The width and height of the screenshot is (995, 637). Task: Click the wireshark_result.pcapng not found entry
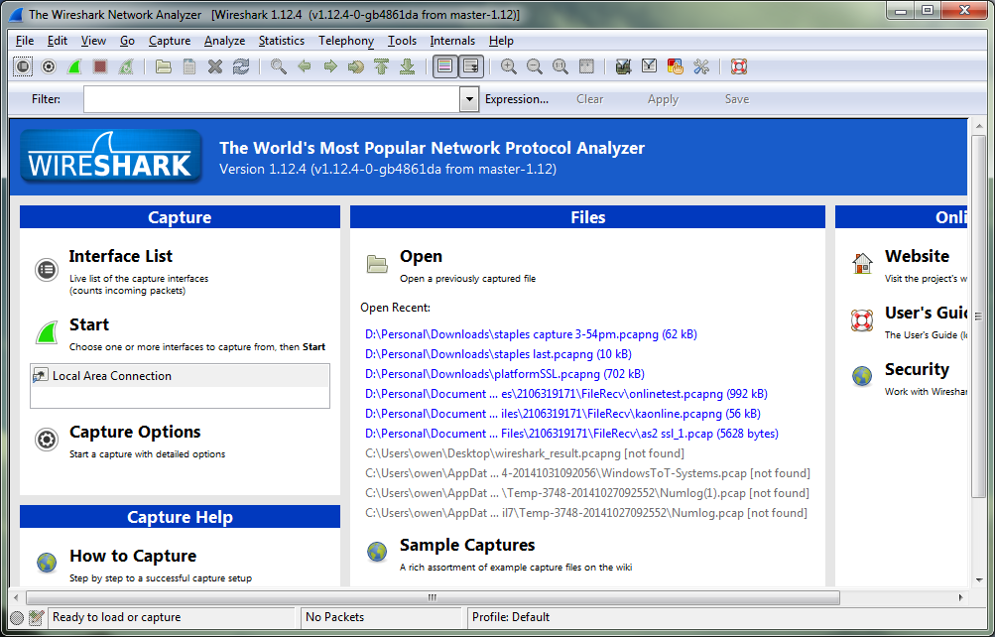tap(525, 453)
